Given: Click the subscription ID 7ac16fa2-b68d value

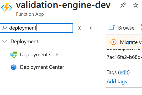Looking at the screenshot, I should tap(124, 57).
